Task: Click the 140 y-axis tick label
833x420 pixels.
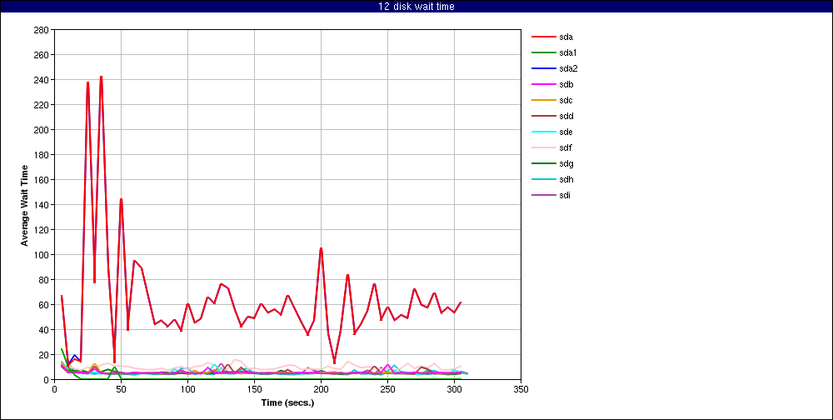Action: (42, 205)
